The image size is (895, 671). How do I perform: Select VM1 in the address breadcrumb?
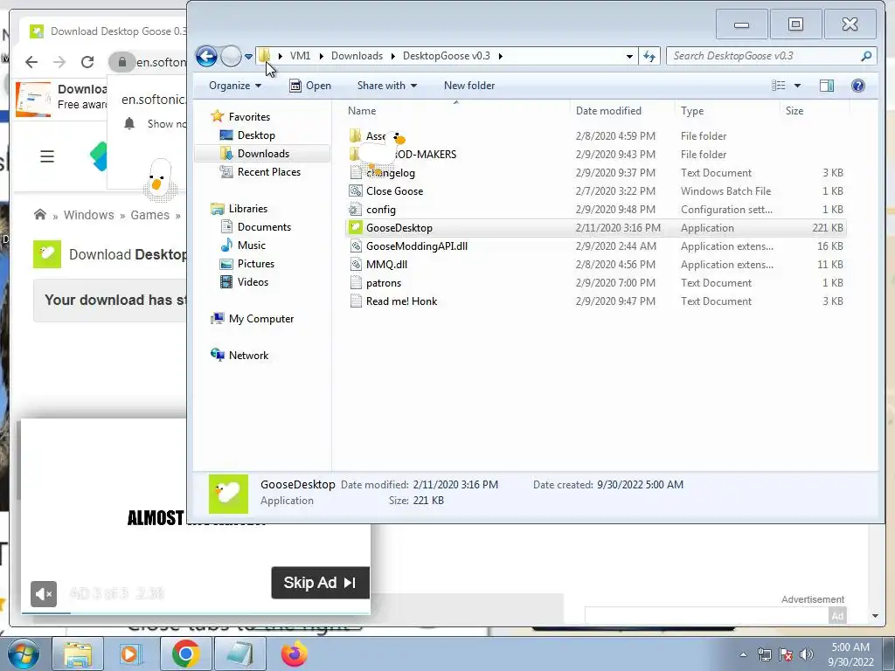(x=301, y=56)
